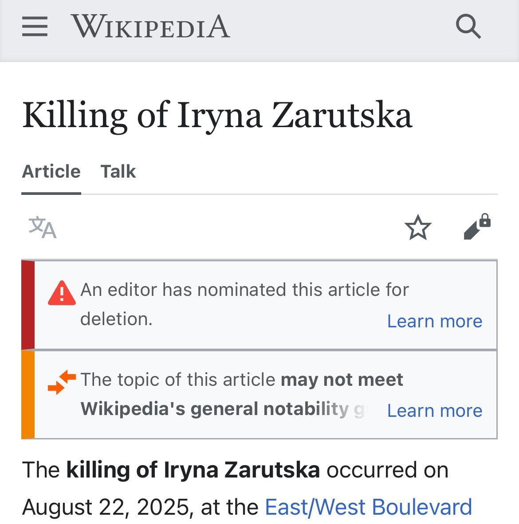519x524 pixels.
Task: Open Learn more for deletion nomination
Action: click(x=434, y=321)
